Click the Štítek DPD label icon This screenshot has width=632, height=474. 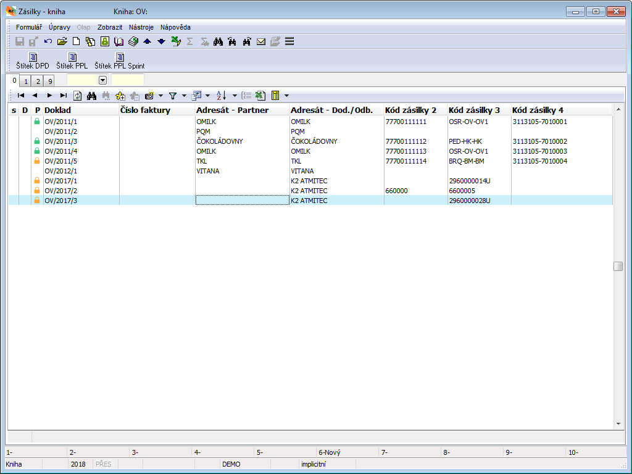33,57
